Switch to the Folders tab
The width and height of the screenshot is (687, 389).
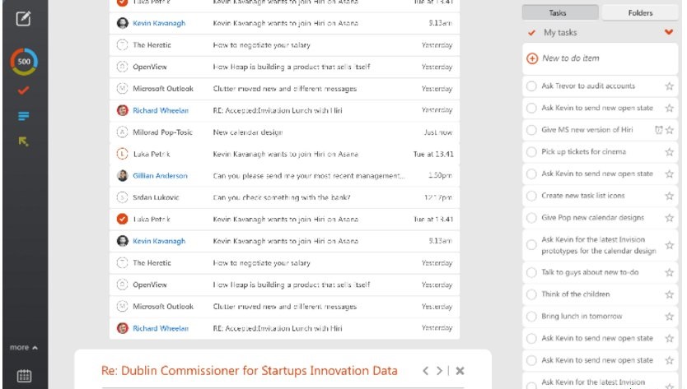(640, 12)
